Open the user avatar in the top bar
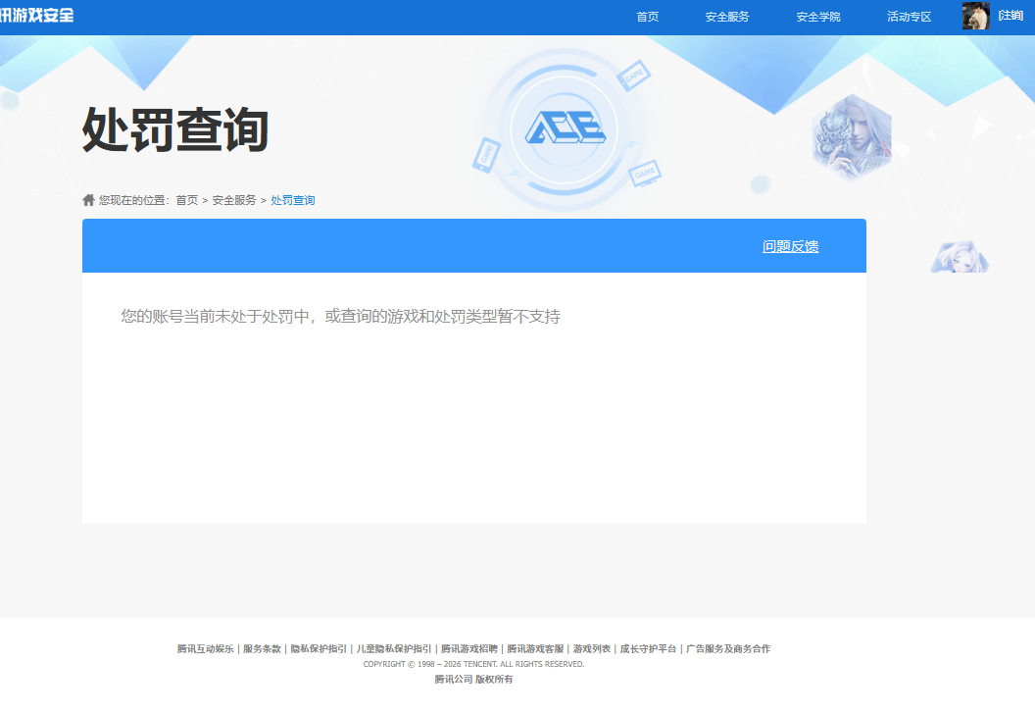This screenshot has width=1035, height=713. [x=975, y=15]
